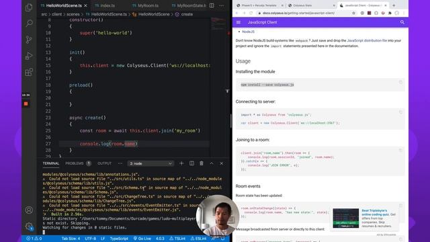Close the HelloWorldScene.ts editor tab
Viewport: 430px width, 242px height.
tap(85, 5)
